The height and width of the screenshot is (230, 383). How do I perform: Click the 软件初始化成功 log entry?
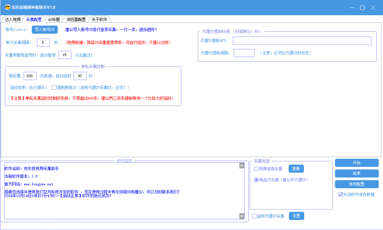pos(58,196)
